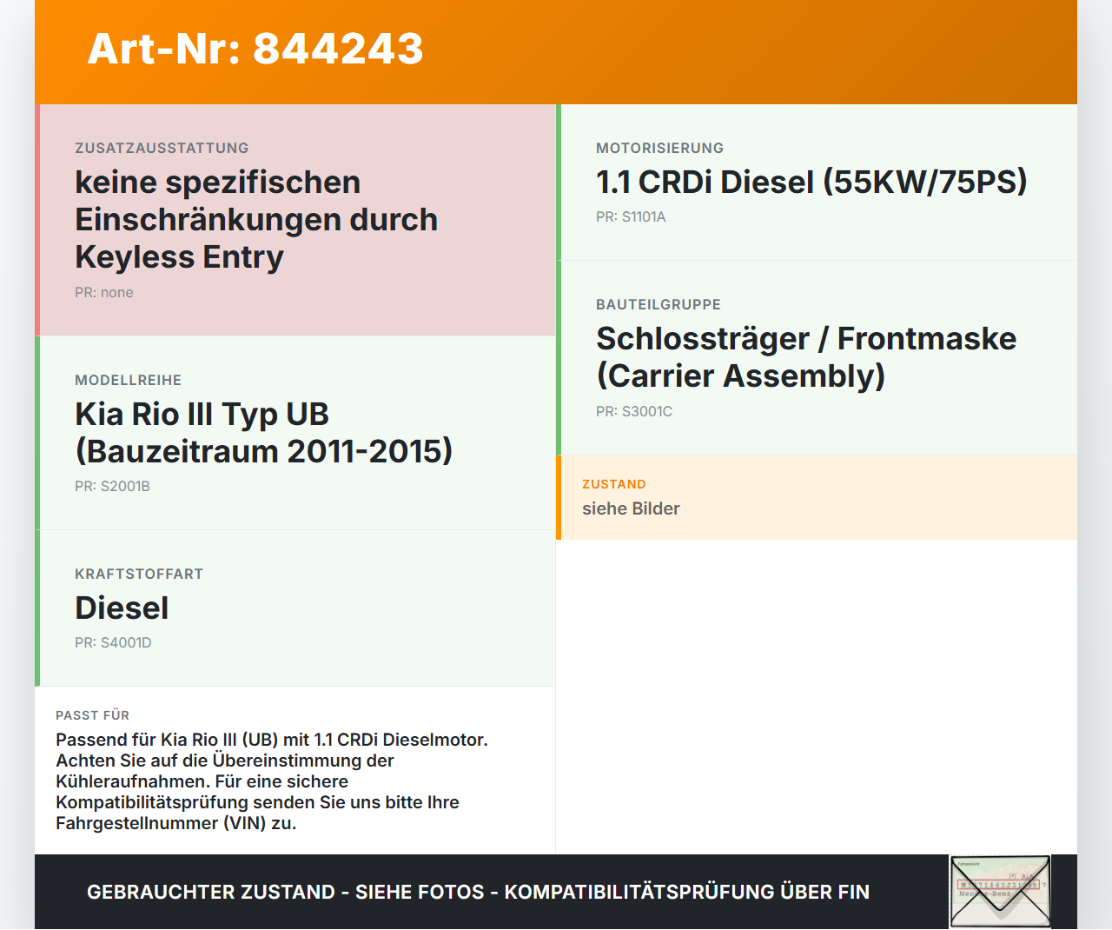The width and height of the screenshot is (1112, 930).
Task: Click the ZUSATZAUSSTATTUNG label
Action: (162, 148)
